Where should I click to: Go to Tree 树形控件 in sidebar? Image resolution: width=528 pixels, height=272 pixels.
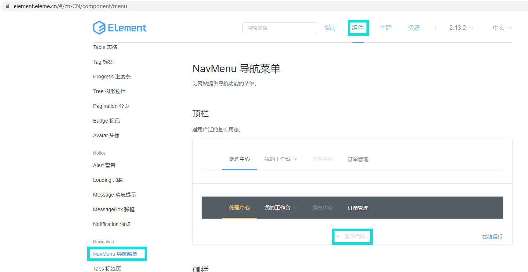click(109, 91)
